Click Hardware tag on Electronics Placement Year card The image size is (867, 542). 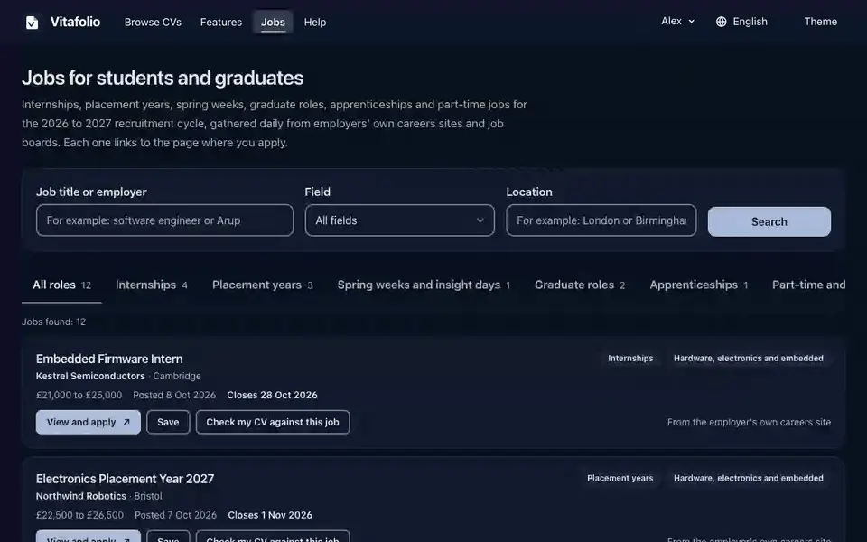tap(748, 479)
